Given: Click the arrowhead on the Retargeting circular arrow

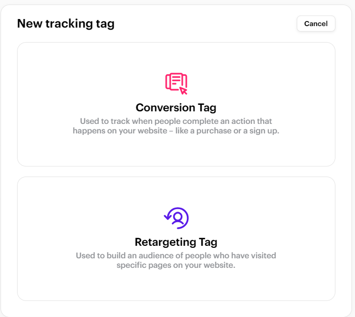Looking at the screenshot, I should (167, 217).
